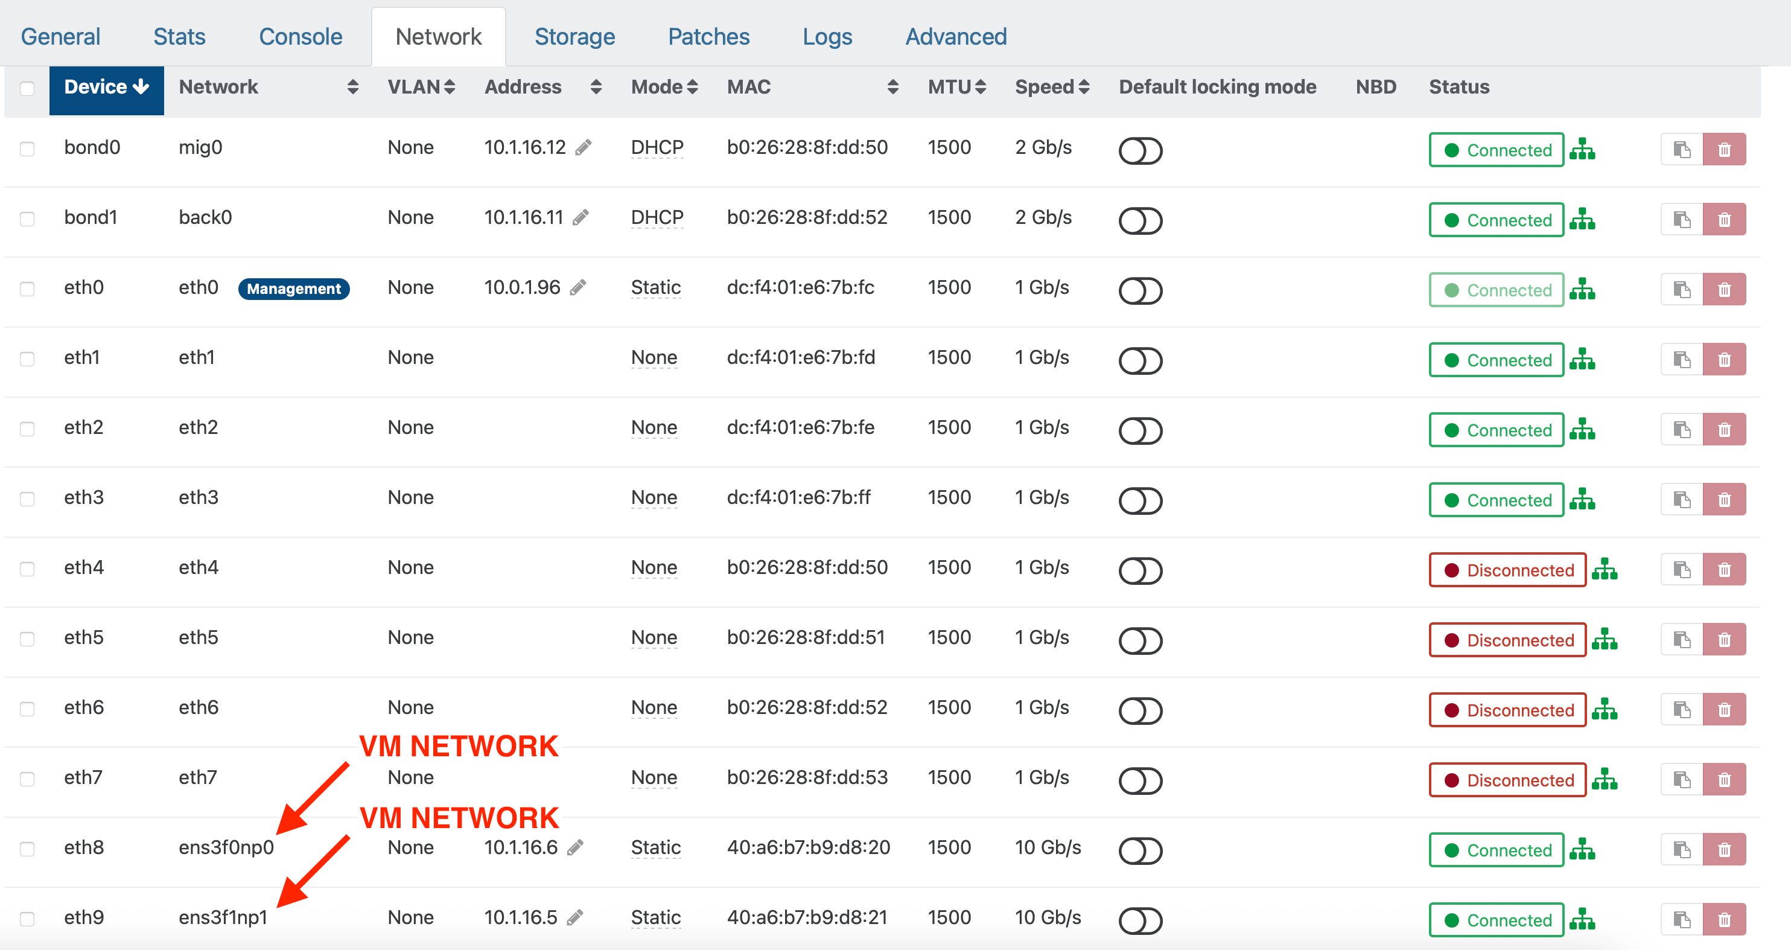Screen dimensions: 1791x950
Task: Click the Static mode link for eth9
Action: [655, 918]
